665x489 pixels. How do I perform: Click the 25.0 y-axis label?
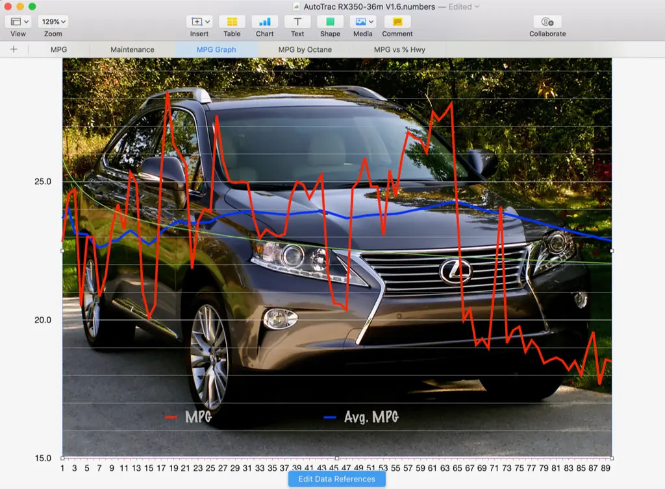point(43,182)
